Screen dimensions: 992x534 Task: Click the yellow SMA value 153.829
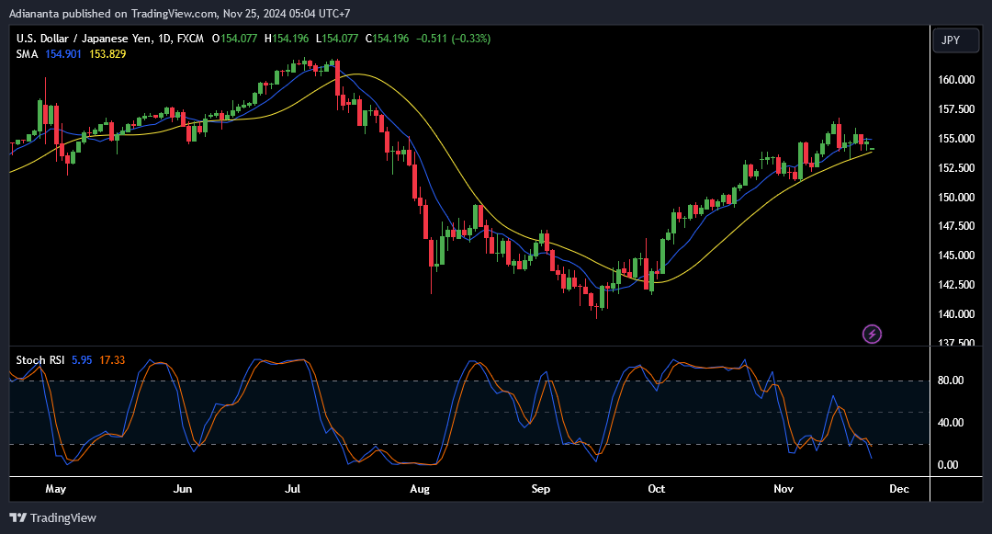point(107,54)
